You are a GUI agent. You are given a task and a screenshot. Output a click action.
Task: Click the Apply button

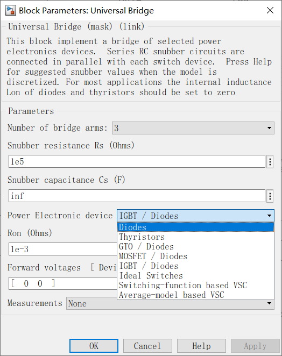[255, 346]
